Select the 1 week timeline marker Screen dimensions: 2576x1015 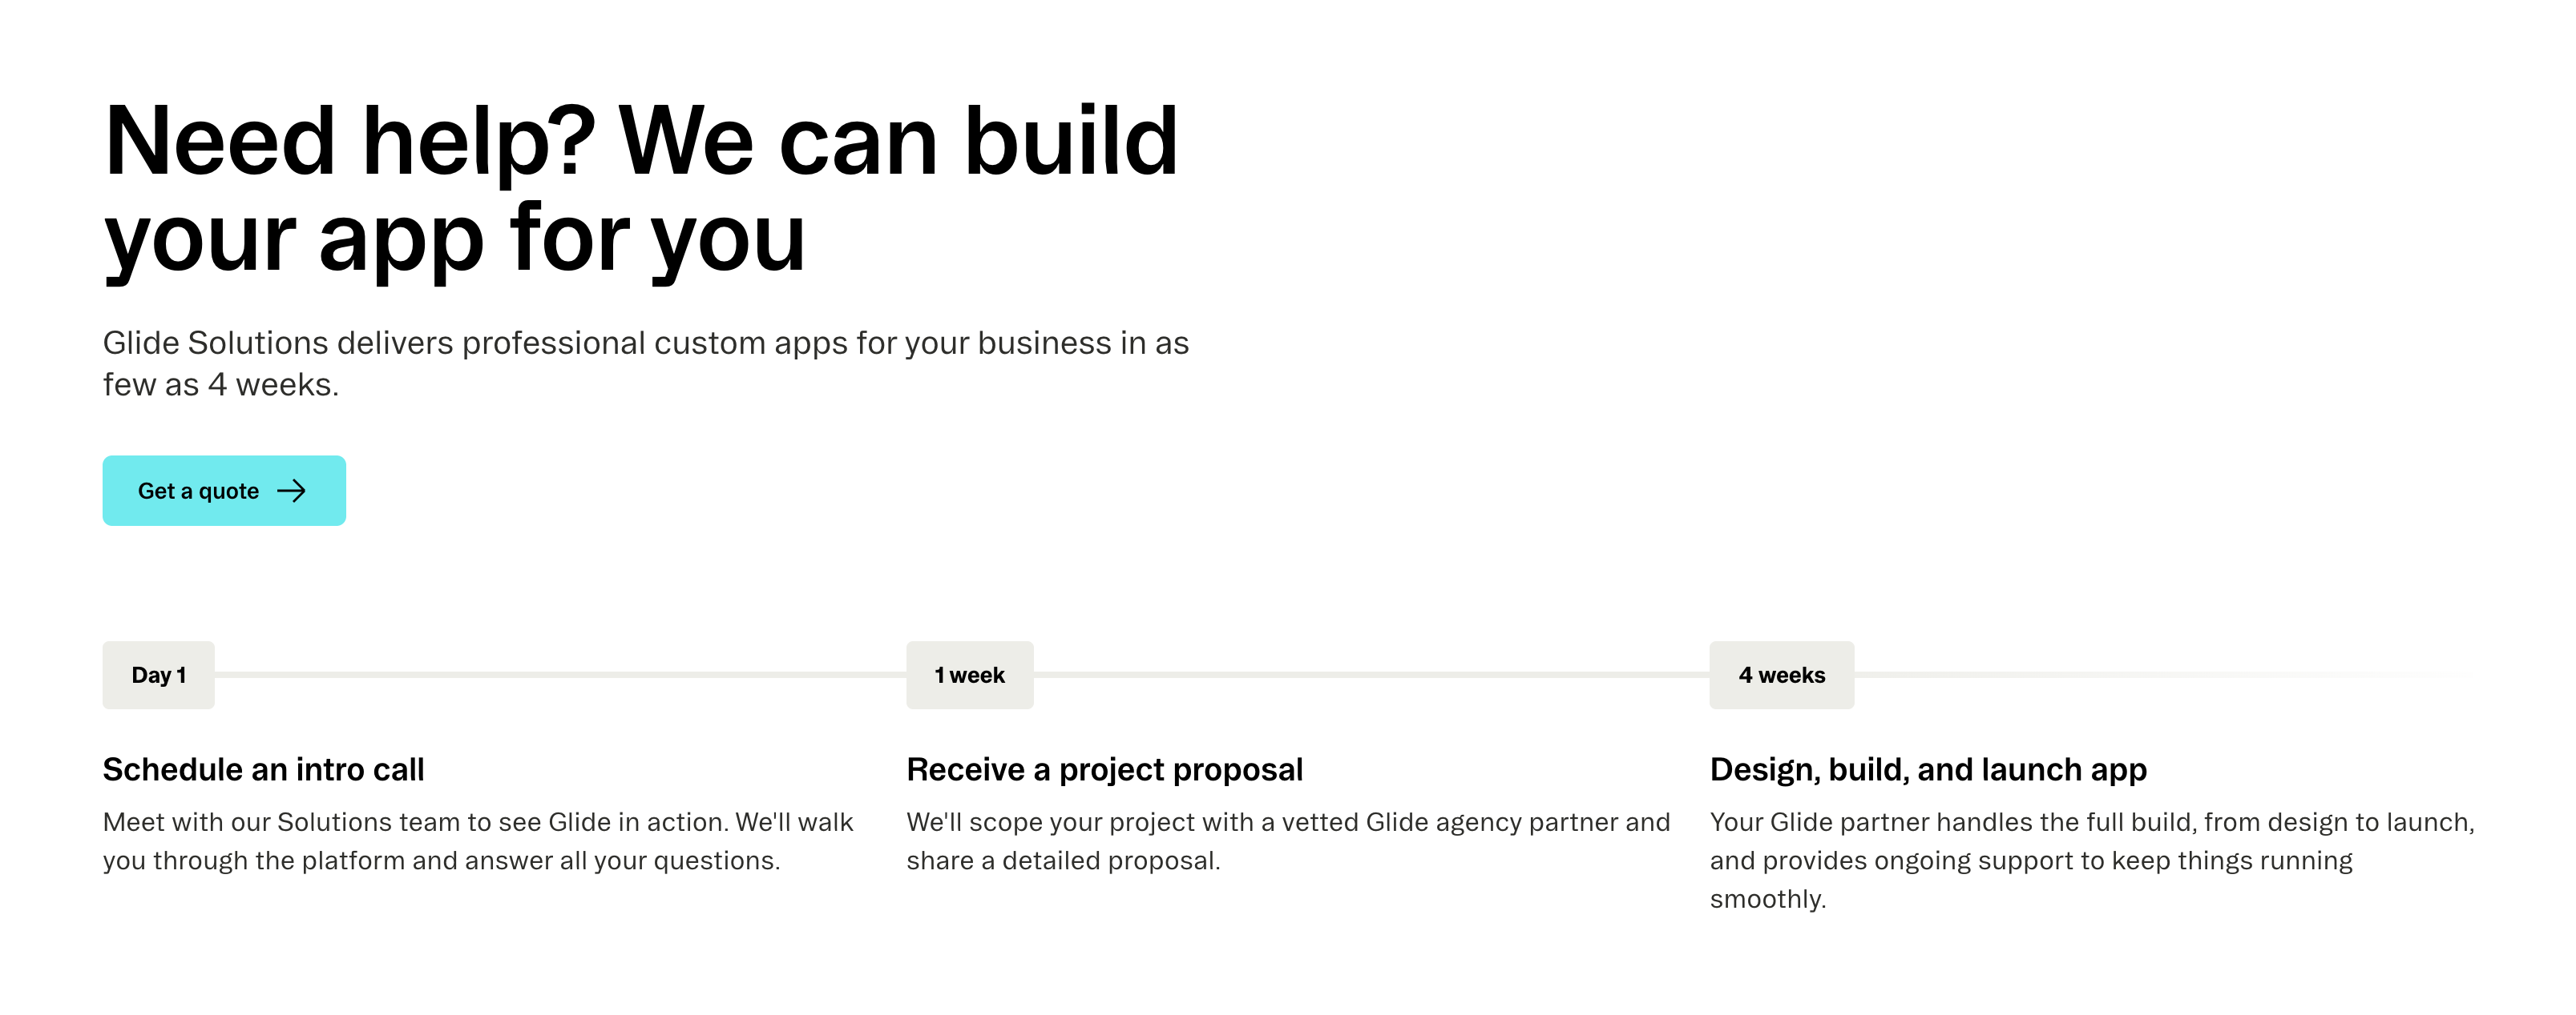[x=969, y=676]
